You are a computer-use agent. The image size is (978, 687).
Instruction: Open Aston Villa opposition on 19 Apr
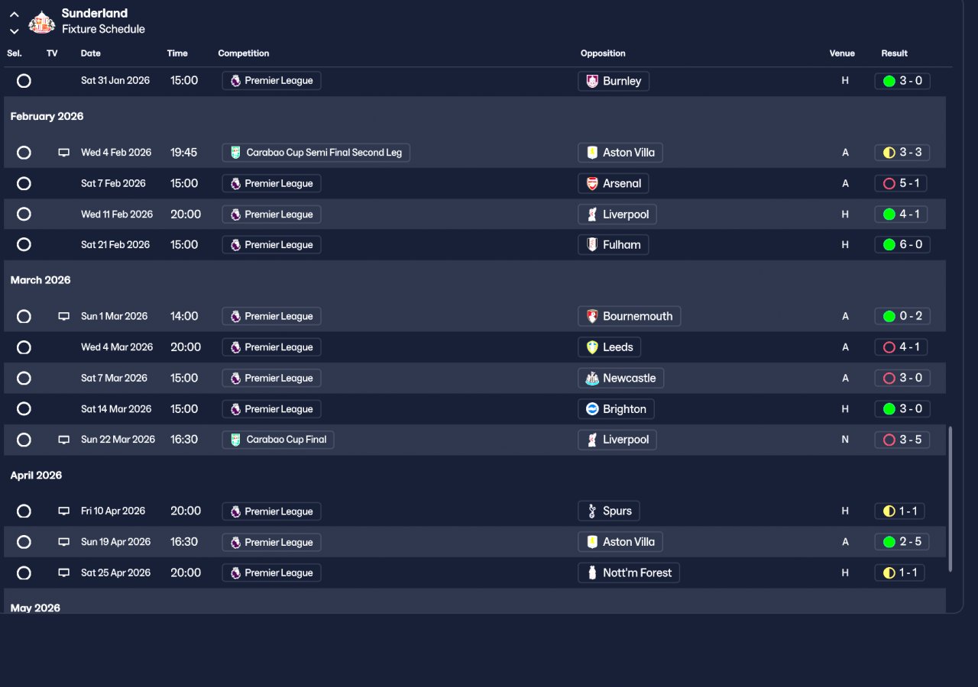[620, 542]
